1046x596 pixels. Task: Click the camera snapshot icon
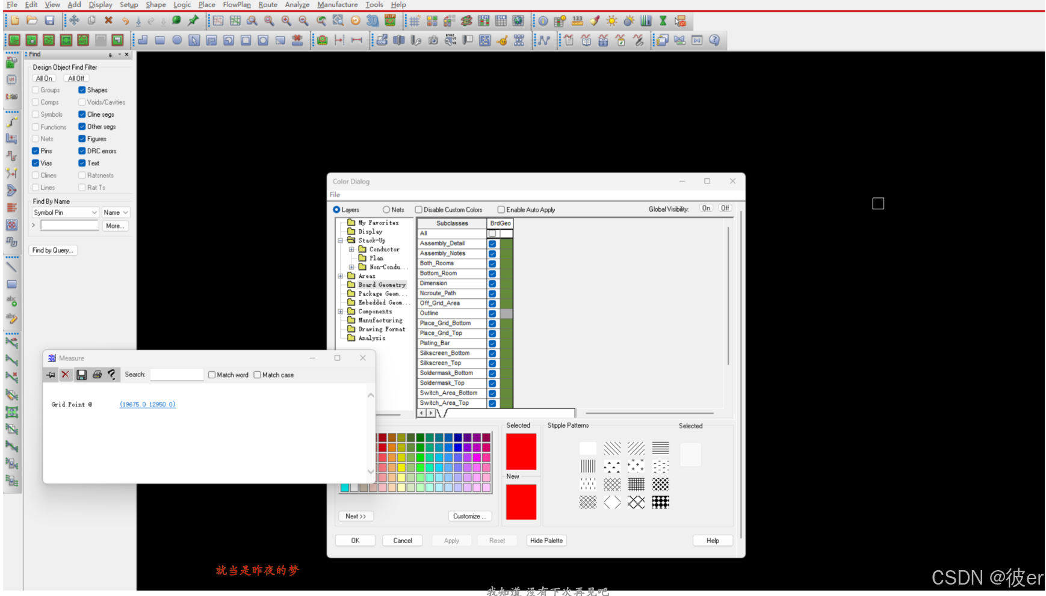(433, 40)
